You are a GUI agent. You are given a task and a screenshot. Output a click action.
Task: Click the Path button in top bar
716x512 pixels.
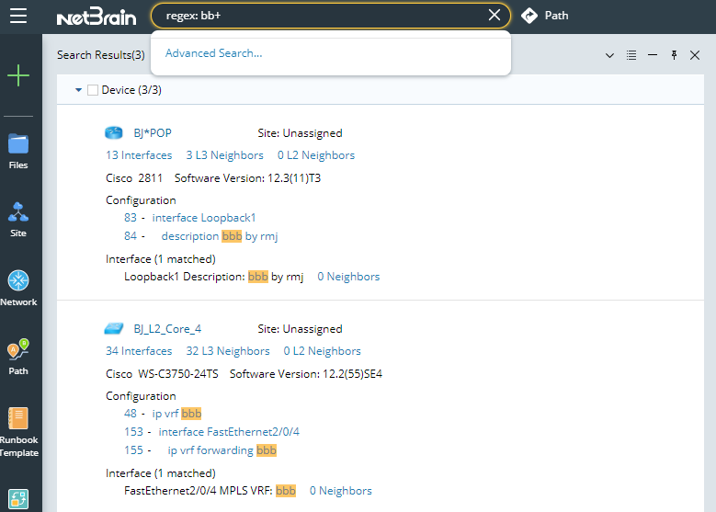point(545,16)
